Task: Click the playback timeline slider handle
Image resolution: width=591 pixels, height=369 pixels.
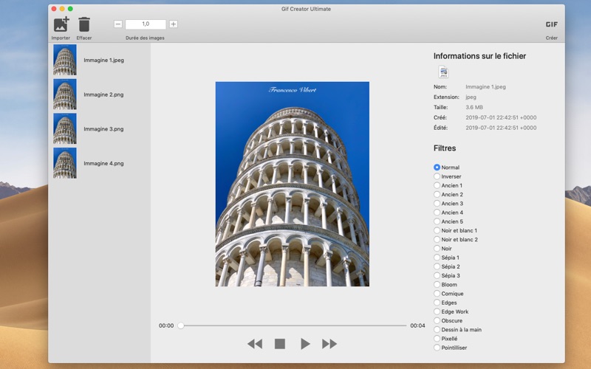Action: [181, 325]
